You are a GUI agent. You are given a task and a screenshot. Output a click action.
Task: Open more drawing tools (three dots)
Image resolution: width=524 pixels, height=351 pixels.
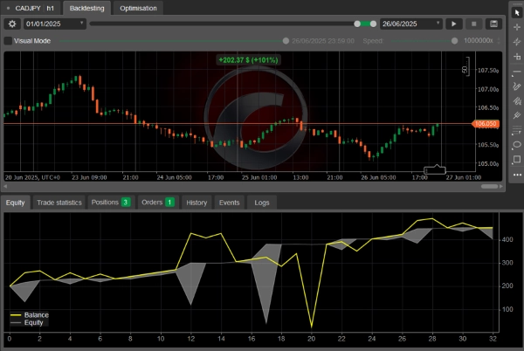[x=517, y=175]
